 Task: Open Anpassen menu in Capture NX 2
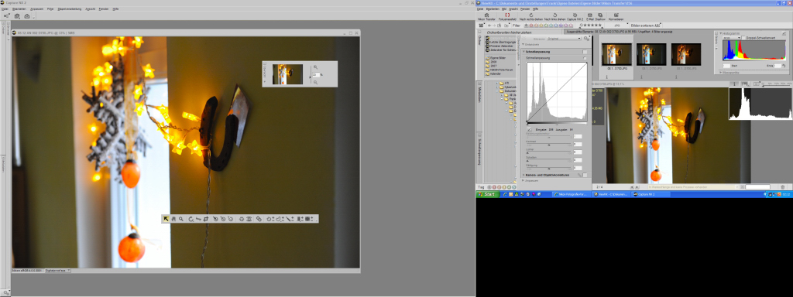tap(37, 9)
